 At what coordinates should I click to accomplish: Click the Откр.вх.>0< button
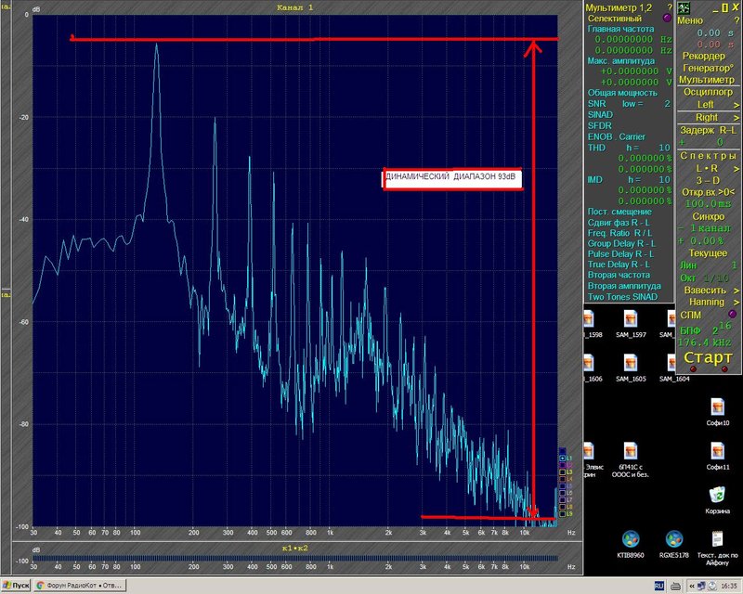(x=708, y=192)
